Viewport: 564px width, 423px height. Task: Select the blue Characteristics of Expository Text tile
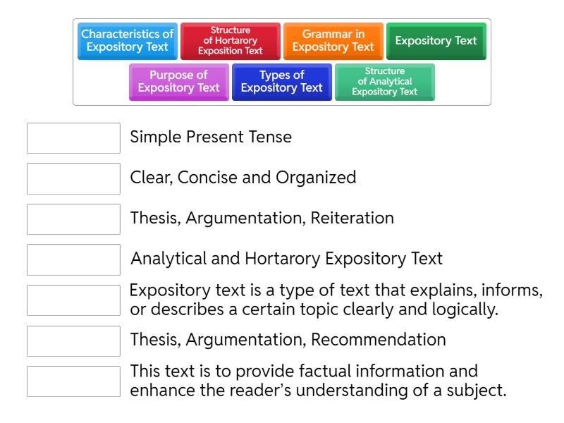(127, 39)
